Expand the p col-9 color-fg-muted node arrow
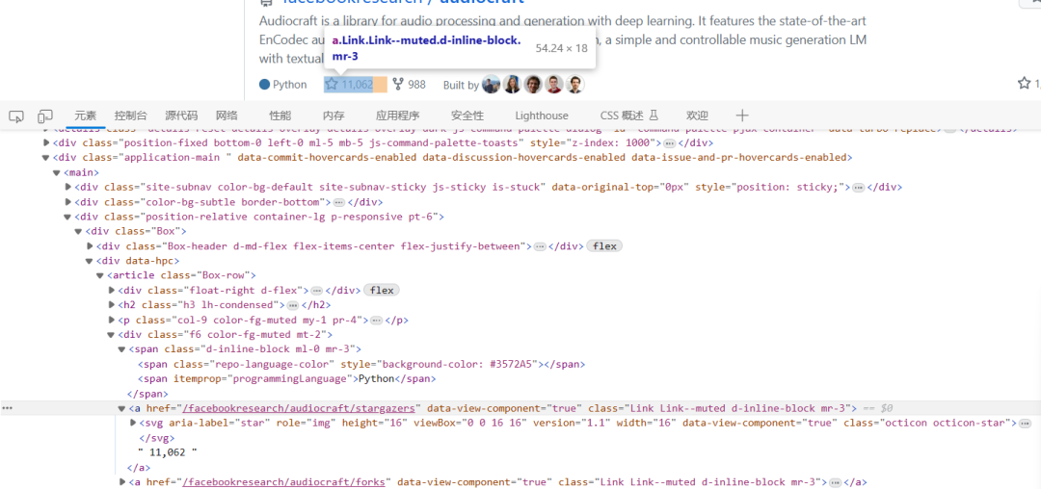This screenshot has width=1041, height=489. [x=112, y=320]
